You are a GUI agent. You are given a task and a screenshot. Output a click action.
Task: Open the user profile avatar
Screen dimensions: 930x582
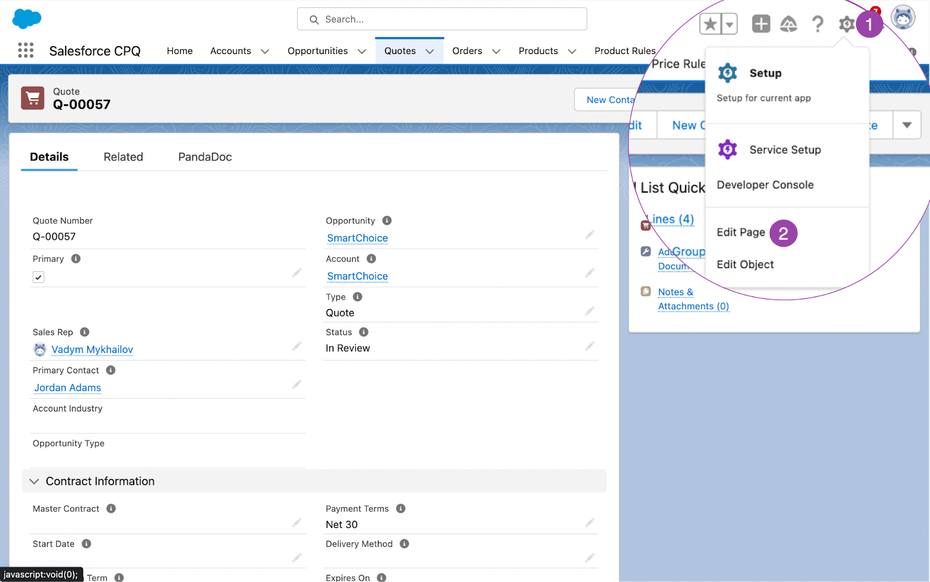[903, 18]
